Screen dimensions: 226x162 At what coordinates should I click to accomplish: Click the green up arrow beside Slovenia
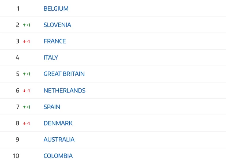click(x=24, y=25)
